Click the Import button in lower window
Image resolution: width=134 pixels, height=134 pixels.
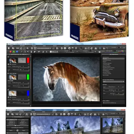pos(11,130)
